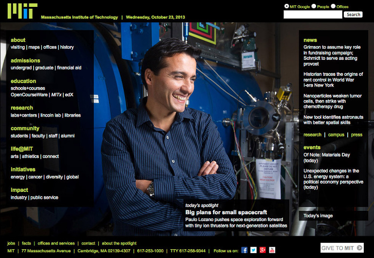Open MIT's Google Plus icon
The height and width of the screenshot is (258, 374).
[x=262, y=250]
